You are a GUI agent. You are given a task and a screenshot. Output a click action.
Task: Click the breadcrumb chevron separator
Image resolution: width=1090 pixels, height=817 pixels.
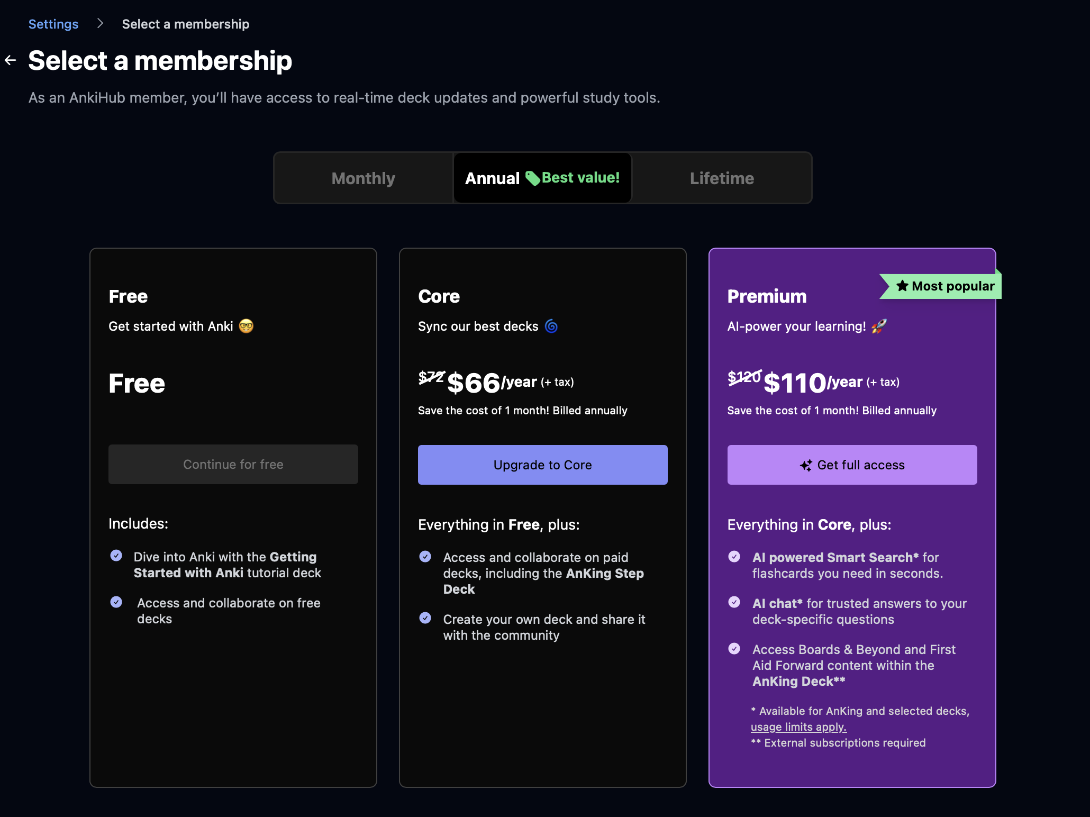pyautogui.click(x=100, y=24)
